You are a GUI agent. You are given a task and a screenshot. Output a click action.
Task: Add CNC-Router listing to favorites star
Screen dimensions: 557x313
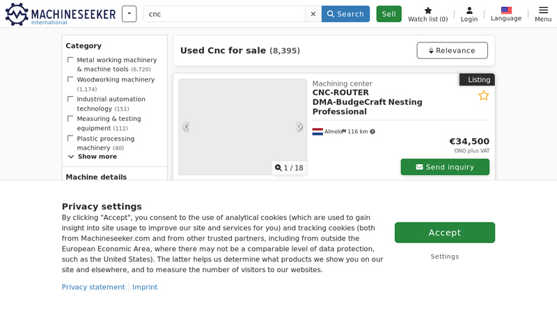483,95
